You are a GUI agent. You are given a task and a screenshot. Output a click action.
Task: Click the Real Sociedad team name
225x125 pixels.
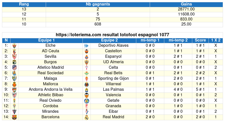(50, 73)
